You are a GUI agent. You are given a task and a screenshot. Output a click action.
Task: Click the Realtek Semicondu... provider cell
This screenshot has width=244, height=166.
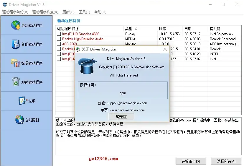[x=225, y=39]
